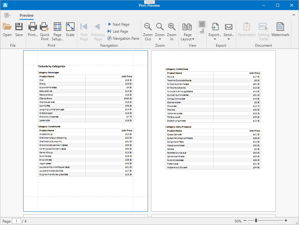Click 'Category: Condiments' heading
Viewport: 299px width, 225px height.
tap(49, 127)
